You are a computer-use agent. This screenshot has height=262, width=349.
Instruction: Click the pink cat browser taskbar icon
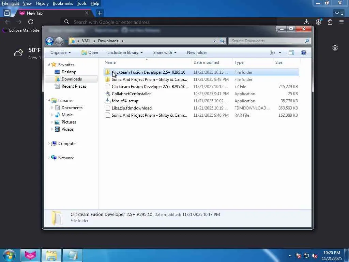tap(30, 255)
